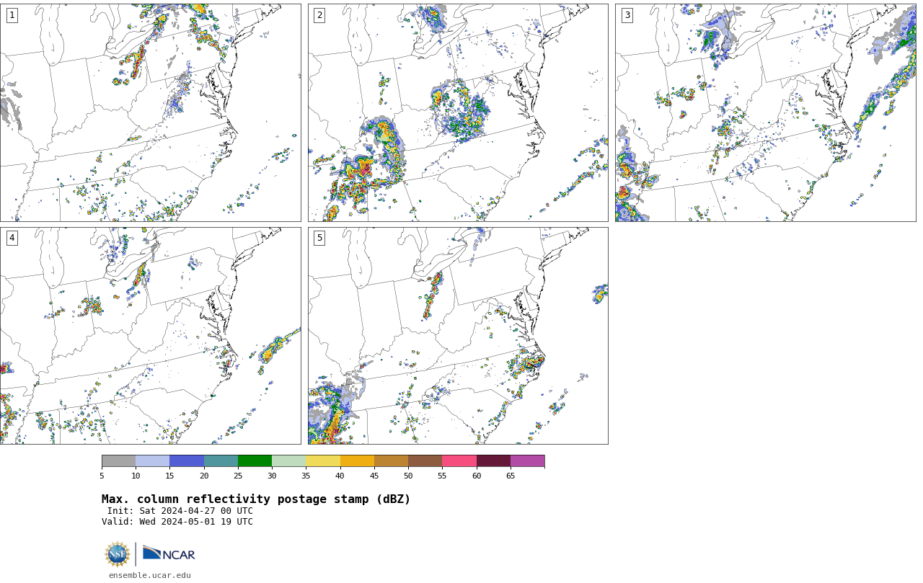Click the colorbar tick label 35
The width and height of the screenshot is (923, 583).
pos(306,476)
